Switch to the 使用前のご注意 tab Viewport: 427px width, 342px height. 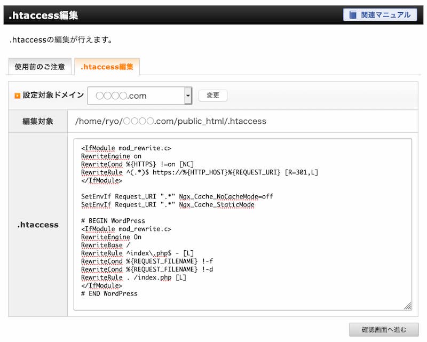tap(39, 67)
